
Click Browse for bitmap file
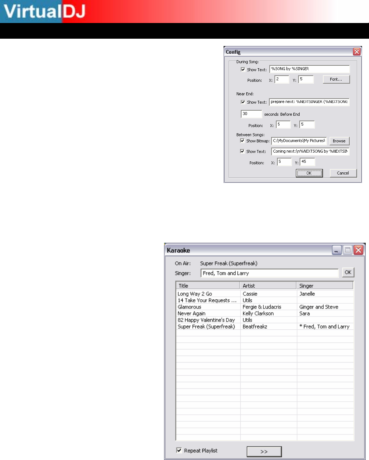[x=339, y=141]
